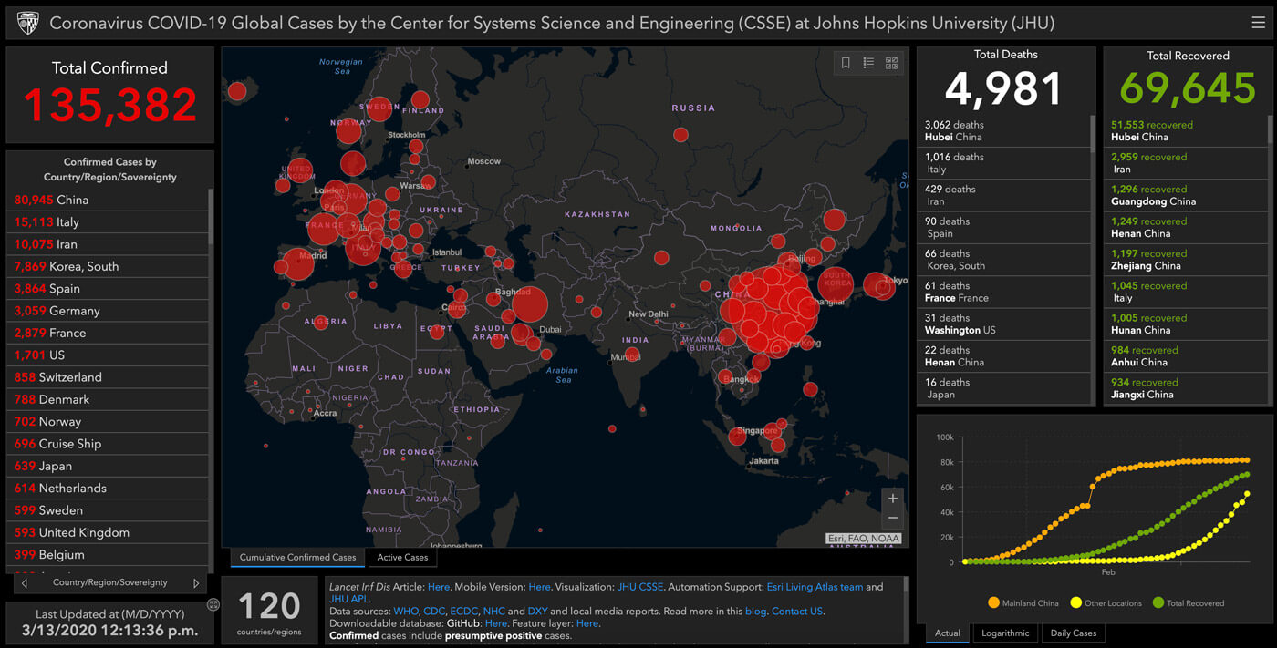Click Zhejiang China 1,197 recovered row
Viewport: 1277px width, 648px height.
pos(1186,260)
